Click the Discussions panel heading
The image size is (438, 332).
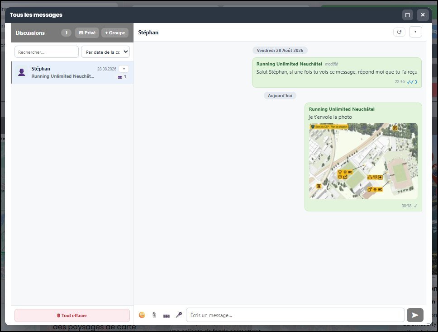(x=30, y=33)
